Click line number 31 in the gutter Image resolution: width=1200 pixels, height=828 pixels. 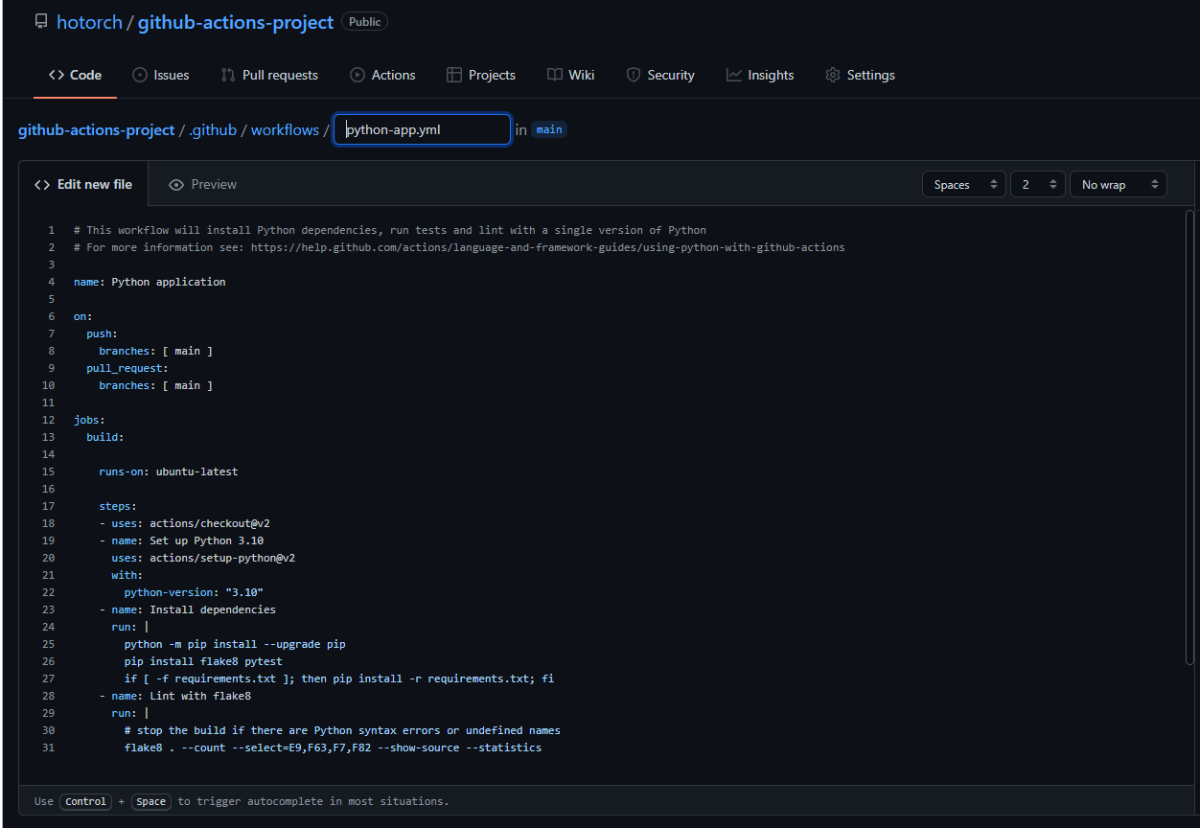click(x=49, y=747)
